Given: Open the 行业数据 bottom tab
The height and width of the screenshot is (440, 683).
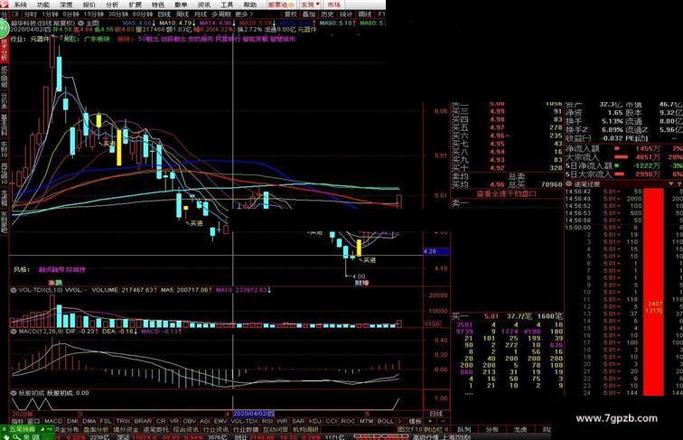Looking at the screenshot, I should click(245, 429).
